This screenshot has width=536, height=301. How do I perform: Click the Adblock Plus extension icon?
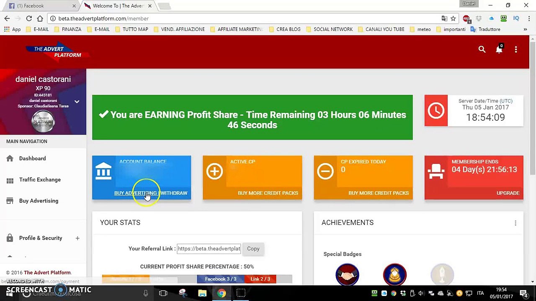click(x=466, y=18)
